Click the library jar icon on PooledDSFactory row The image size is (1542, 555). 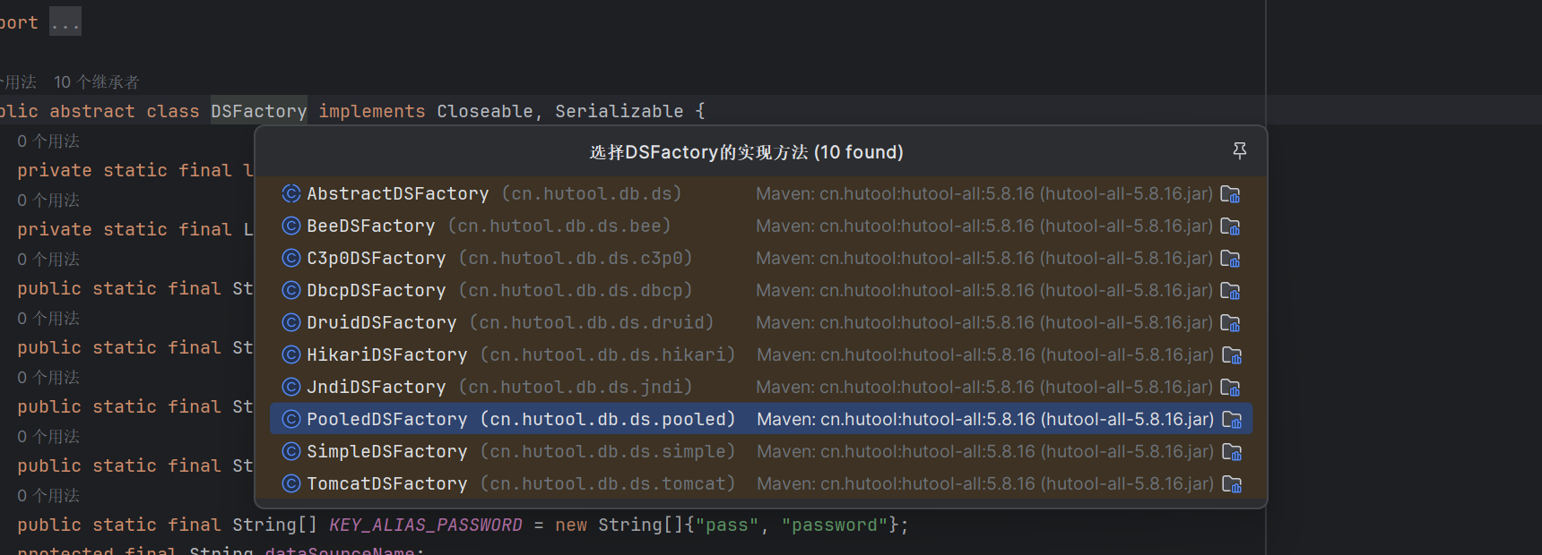(1232, 420)
